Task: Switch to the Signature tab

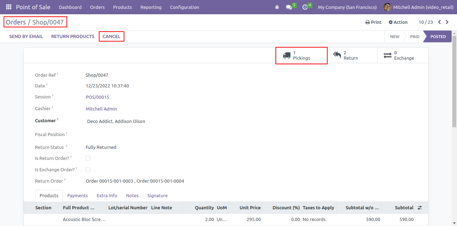Action: (157, 195)
